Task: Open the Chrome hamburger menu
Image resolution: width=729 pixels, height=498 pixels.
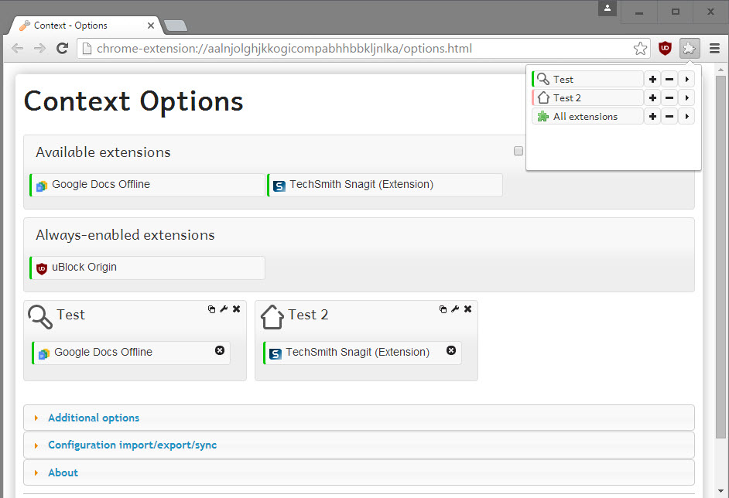Action: (x=714, y=48)
